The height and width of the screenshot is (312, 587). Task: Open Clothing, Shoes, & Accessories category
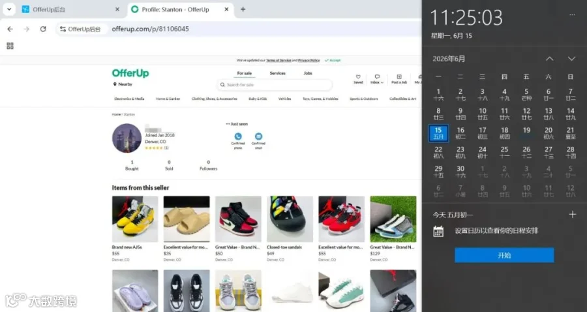tap(215, 99)
